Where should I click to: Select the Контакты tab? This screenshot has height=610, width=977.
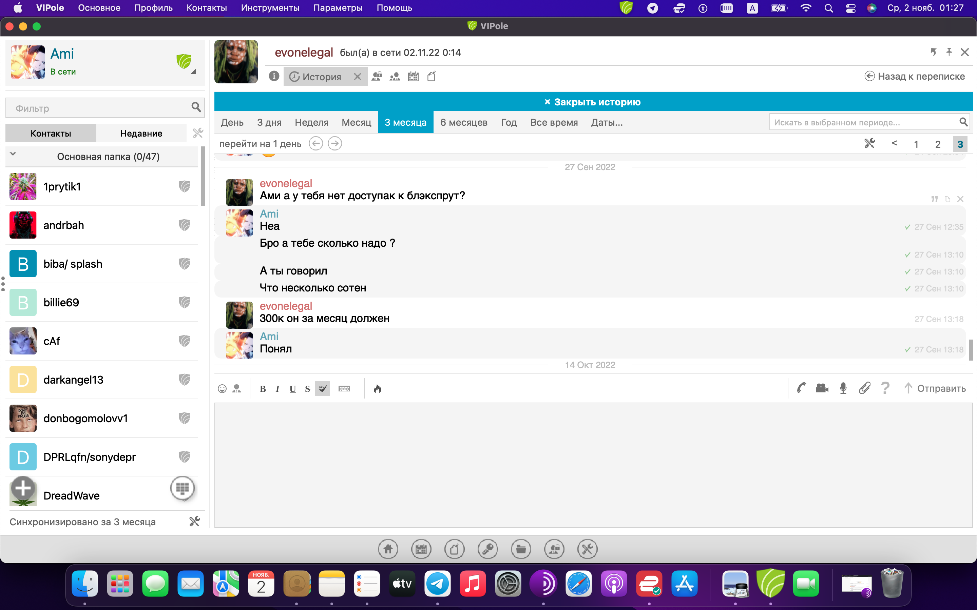pyautogui.click(x=51, y=133)
